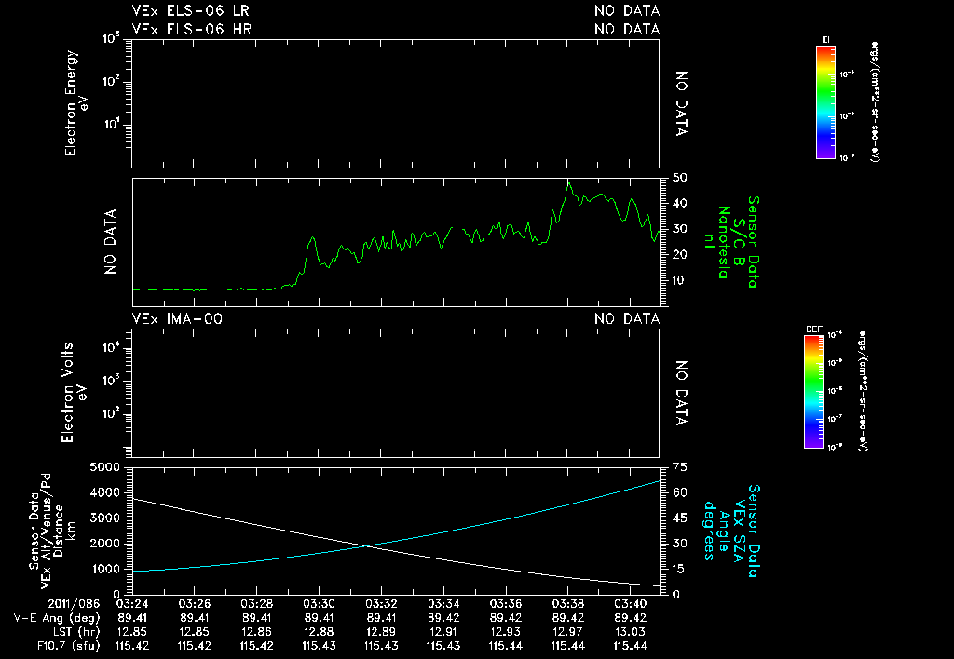Click the 45 tick on SZA axis

(x=679, y=518)
